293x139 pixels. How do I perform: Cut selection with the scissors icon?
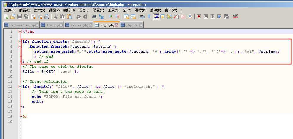tap(56, 16)
